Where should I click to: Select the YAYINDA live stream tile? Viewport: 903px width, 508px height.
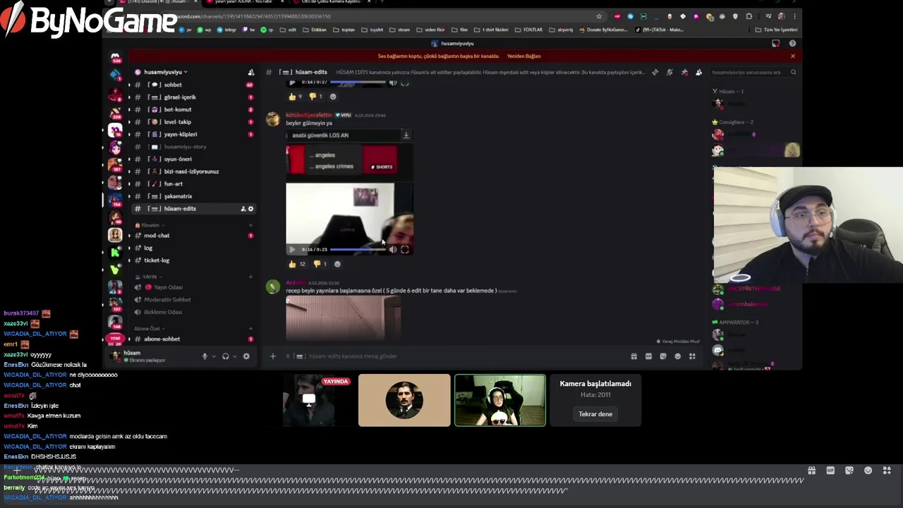(317, 400)
